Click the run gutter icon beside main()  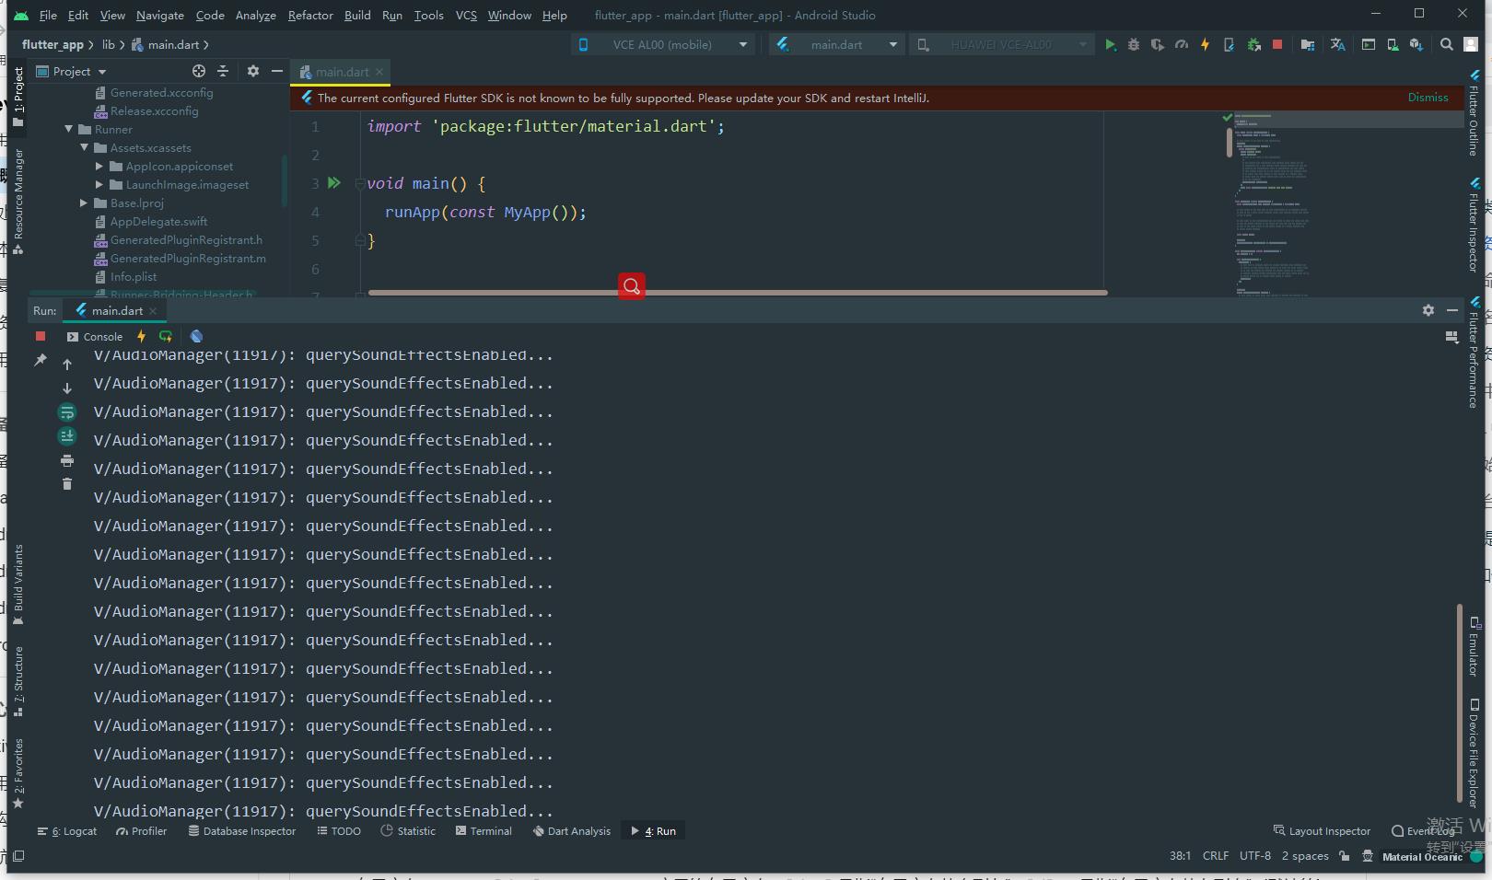click(334, 183)
